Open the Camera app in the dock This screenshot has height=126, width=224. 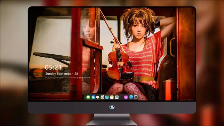(x=136, y=97)
